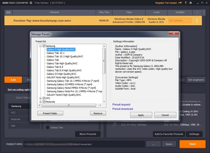
Task: Click the preset list scroll left arrow
Action: pyautogui.click(x=40, y=105)
